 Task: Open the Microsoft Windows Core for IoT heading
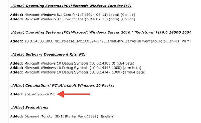click(71, 6)
